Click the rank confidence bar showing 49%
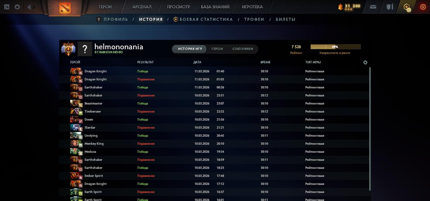The image size is (430, 201). pyautogui.click(x=335, y=47)
